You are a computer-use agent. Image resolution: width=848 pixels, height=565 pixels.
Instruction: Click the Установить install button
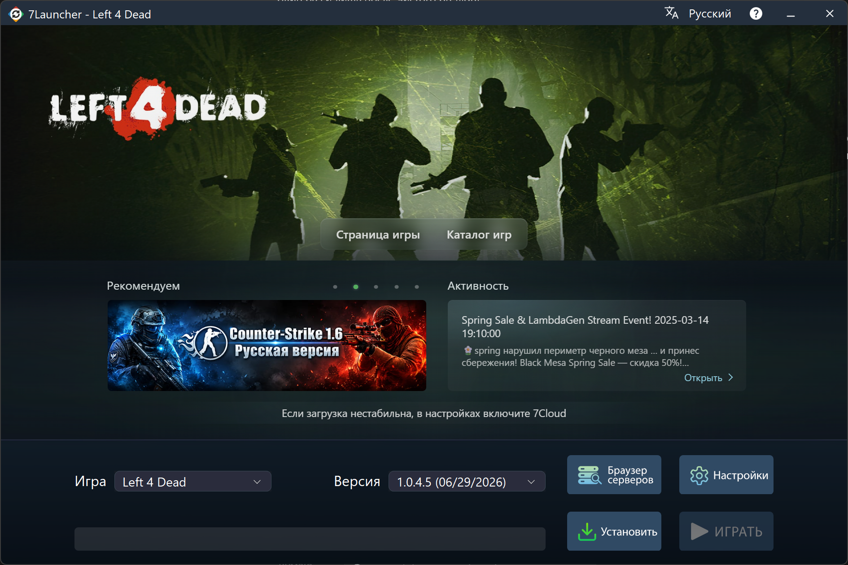(x=614, y=531)
